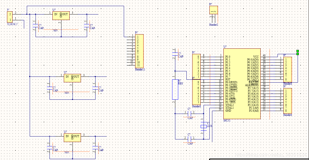Select the Header8 connected to P0 pins
The height and width of the screenshot is (160, 309).
287,69
